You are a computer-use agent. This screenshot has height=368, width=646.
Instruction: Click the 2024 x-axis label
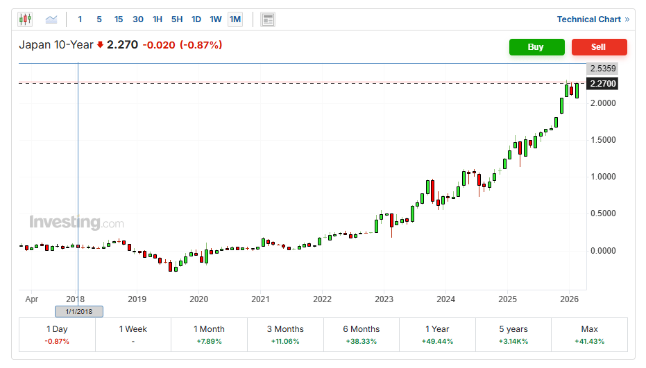[x=445, y=299]
